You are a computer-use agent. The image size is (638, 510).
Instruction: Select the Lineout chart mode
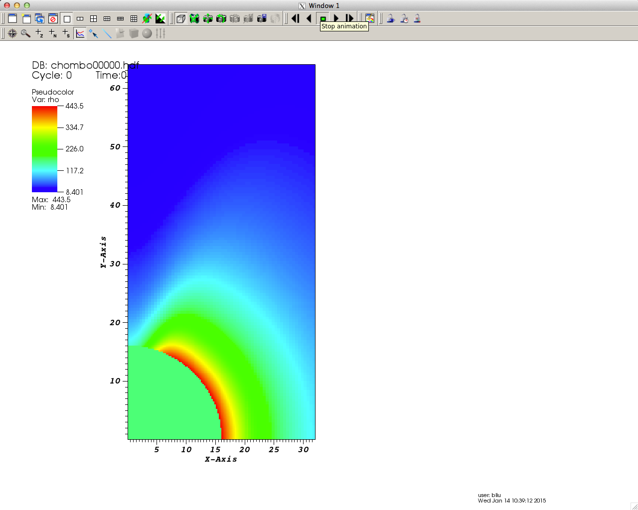point(80,33)
